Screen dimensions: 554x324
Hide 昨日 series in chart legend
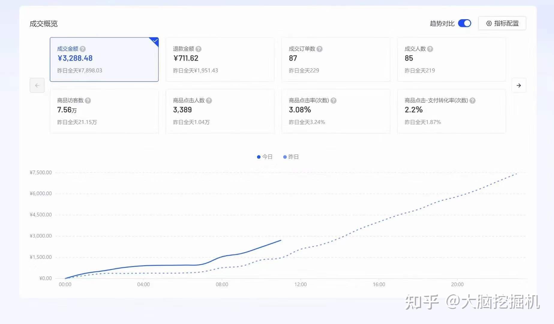point(291,157)
